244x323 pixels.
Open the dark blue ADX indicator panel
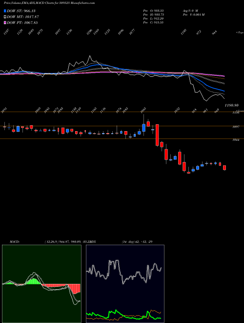[x=125, y=284]
